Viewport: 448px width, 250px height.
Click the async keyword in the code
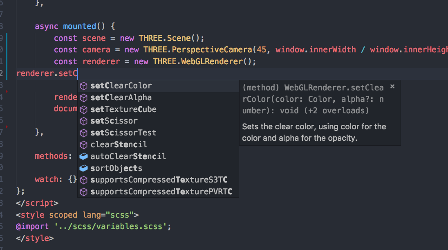pyautogui.click(x=46, y=26)
